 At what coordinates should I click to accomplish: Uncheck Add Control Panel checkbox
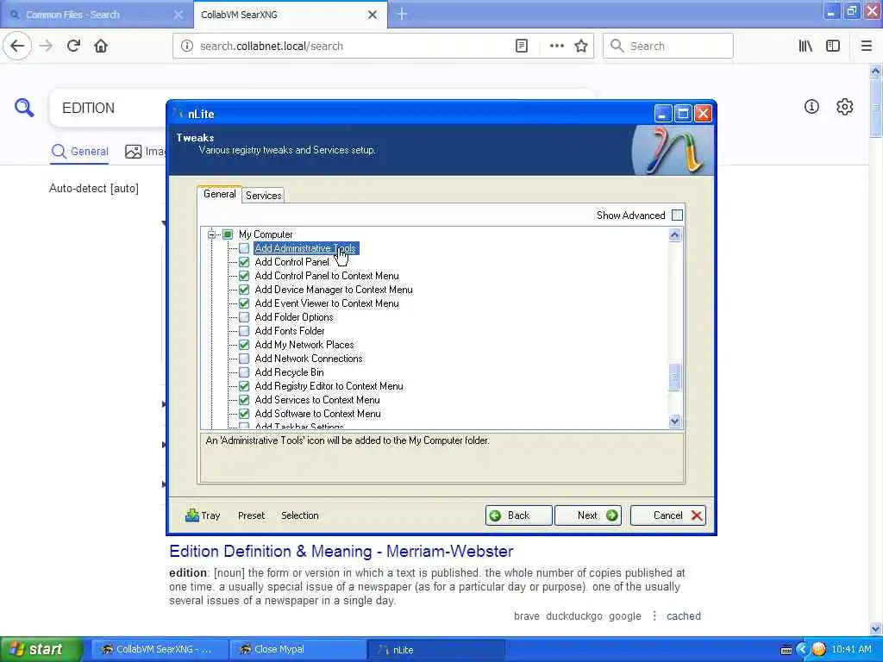244,262
